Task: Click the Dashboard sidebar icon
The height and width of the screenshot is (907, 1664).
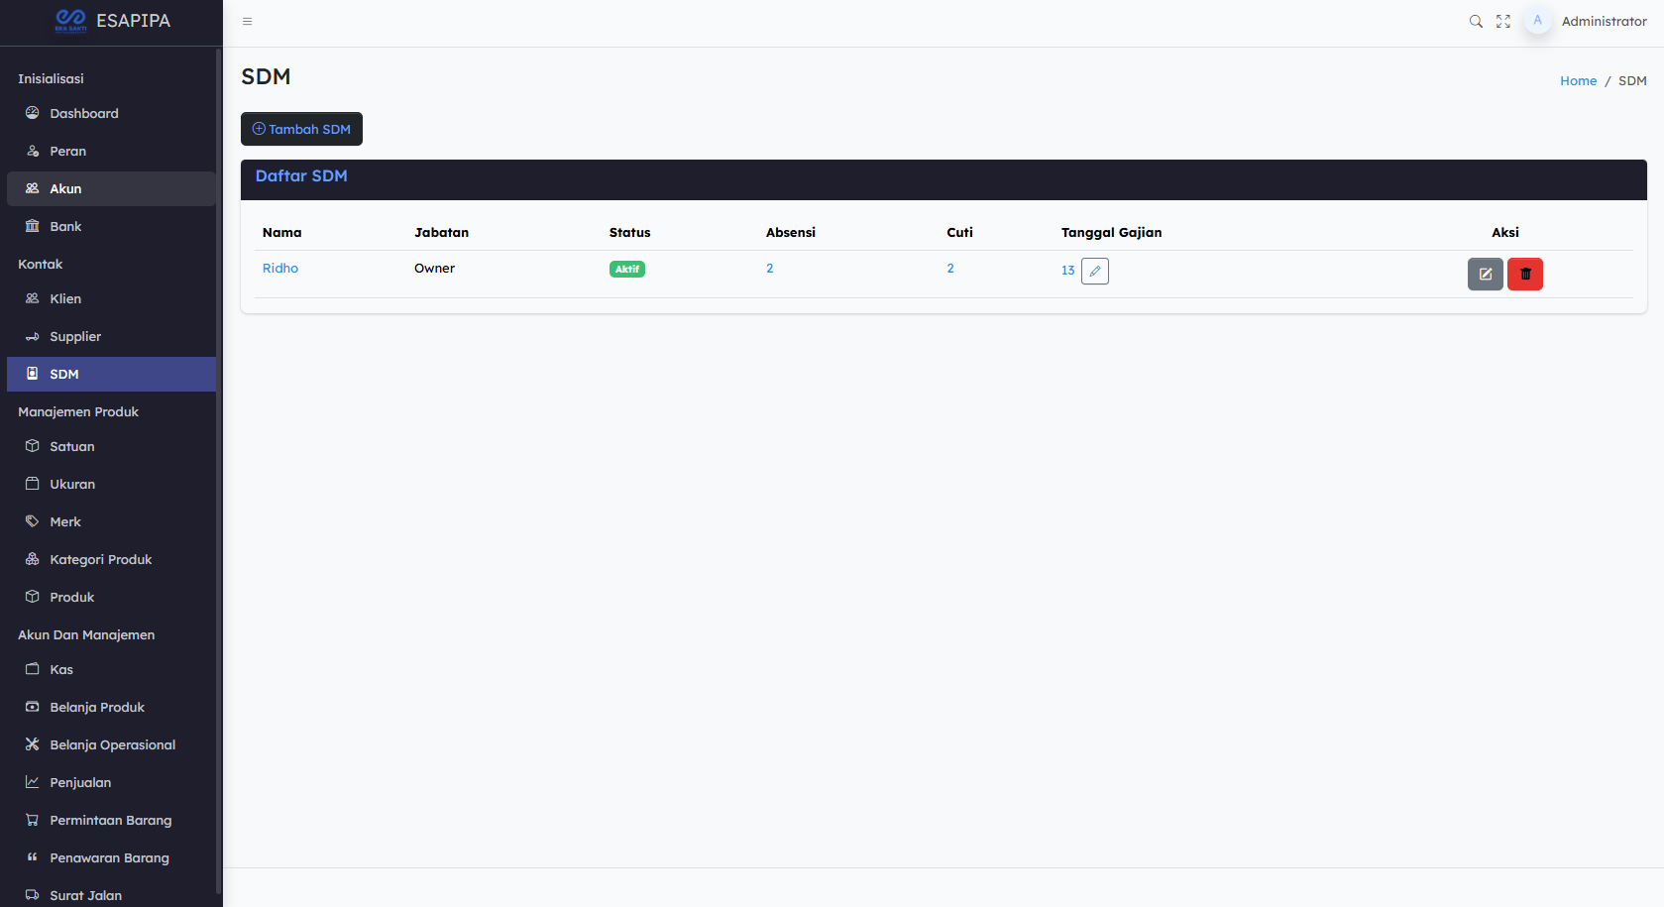Action: coord(33,113)
